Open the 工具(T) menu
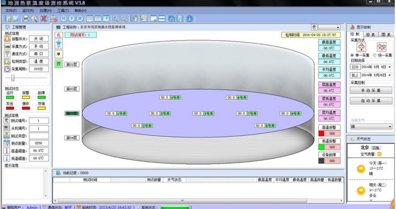The image size is (396, 209). click(63, 11)
